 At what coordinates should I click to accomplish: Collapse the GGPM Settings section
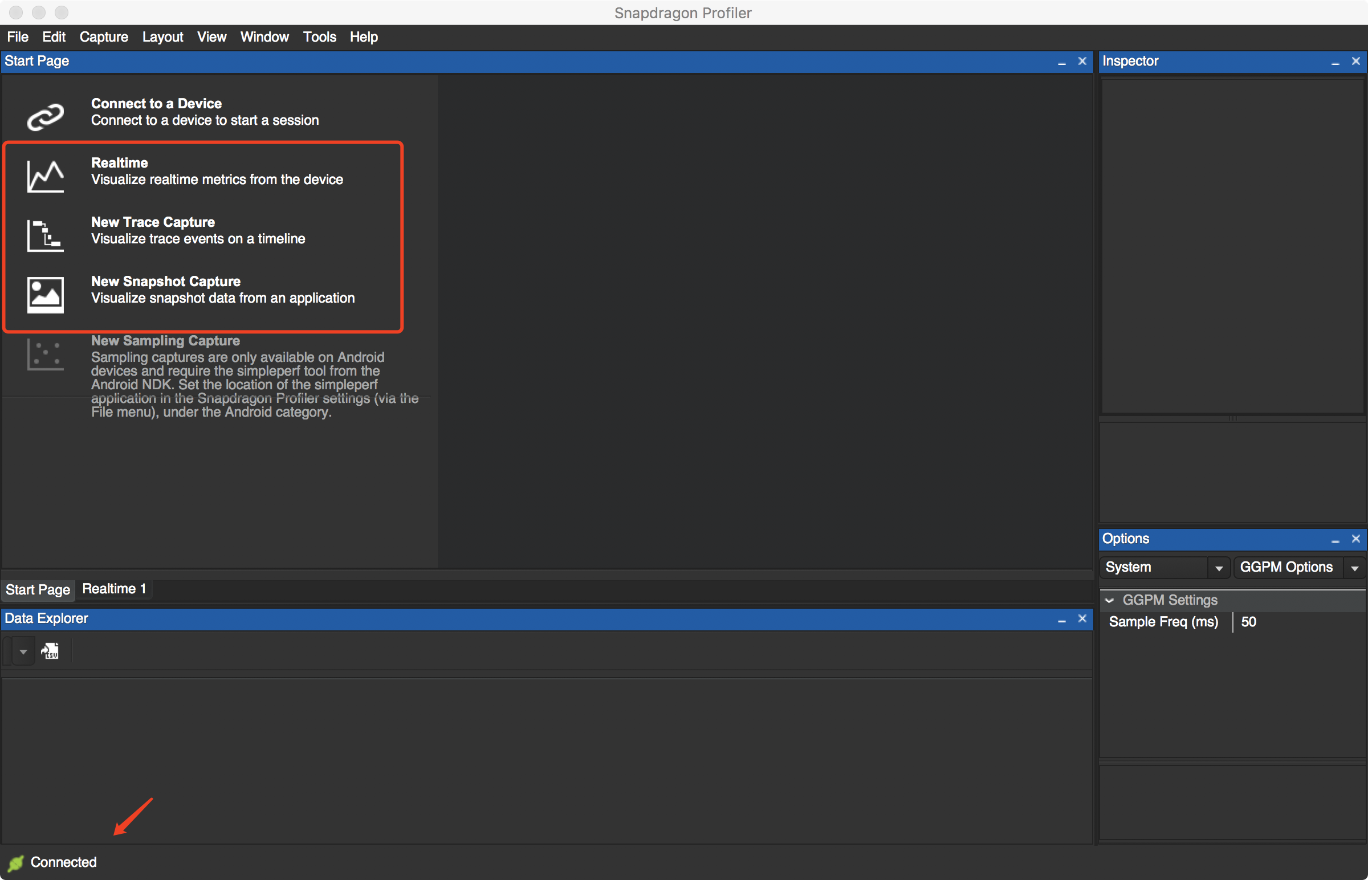[x=1109, y=600]
